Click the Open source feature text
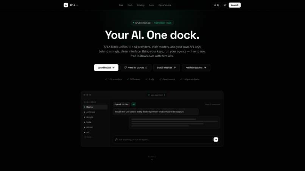 tap(169, 79)
